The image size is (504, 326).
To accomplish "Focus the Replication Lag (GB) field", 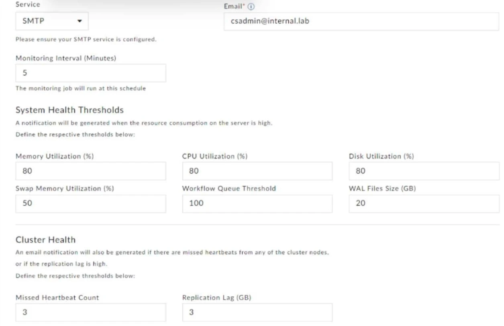I will coord(257,312).
